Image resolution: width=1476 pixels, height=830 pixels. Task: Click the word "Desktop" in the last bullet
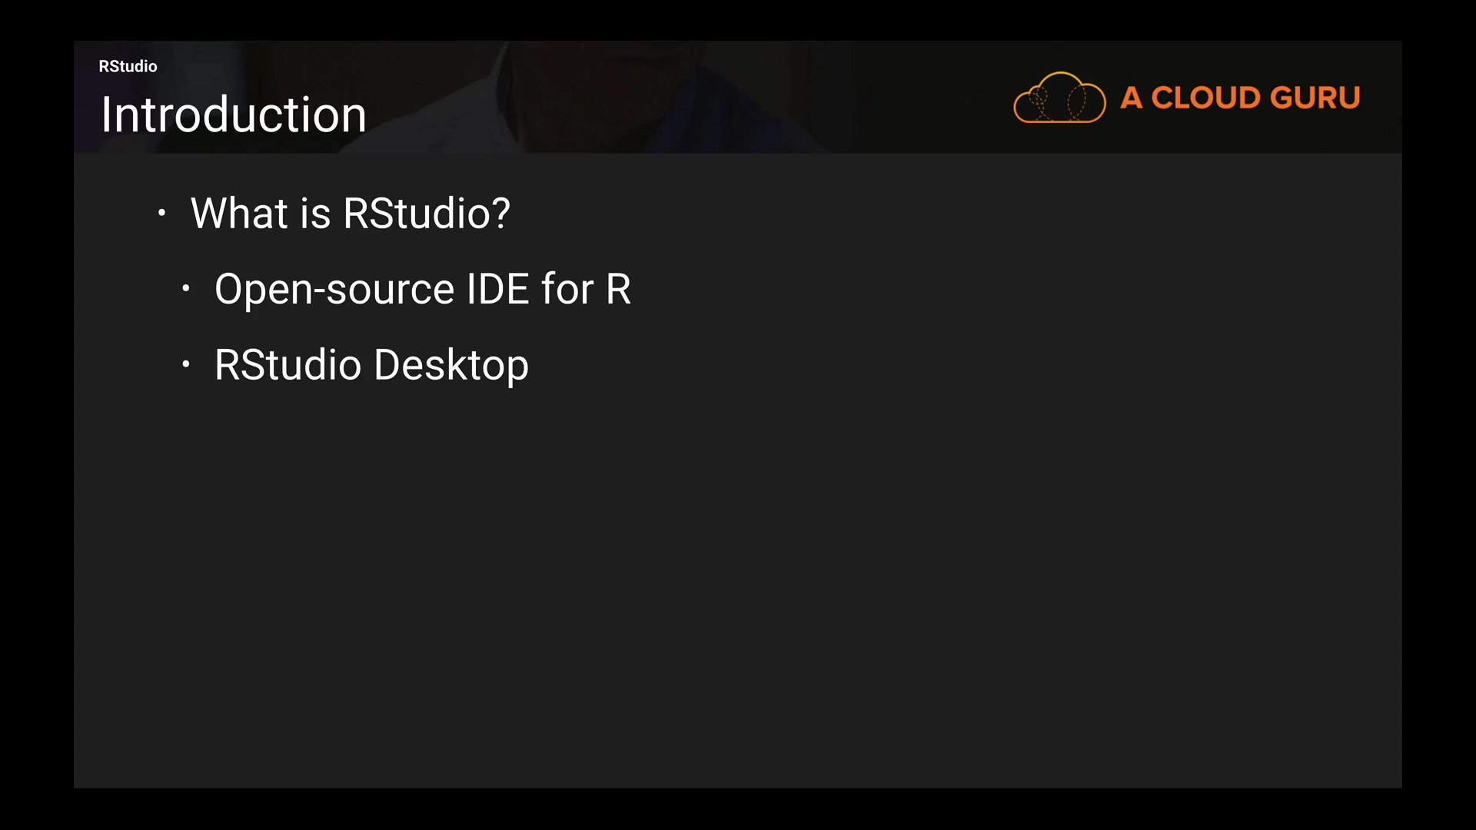pyautogui.click(x=451, y=365)
